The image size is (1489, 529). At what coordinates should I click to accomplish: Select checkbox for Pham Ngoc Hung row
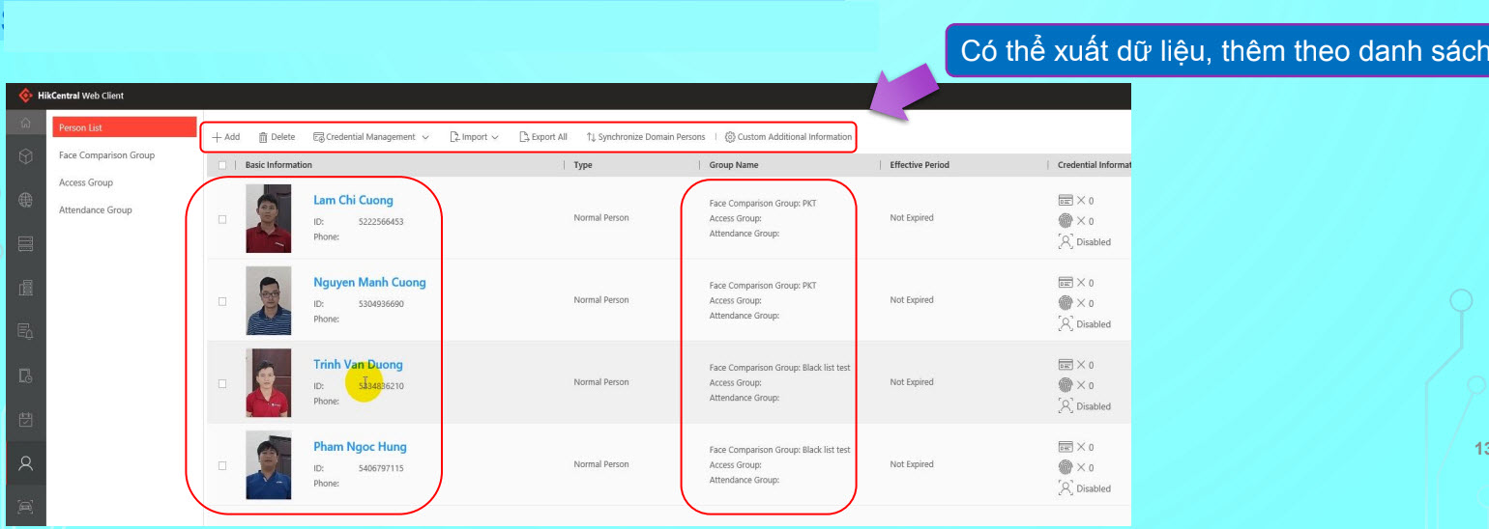(222, 465)
